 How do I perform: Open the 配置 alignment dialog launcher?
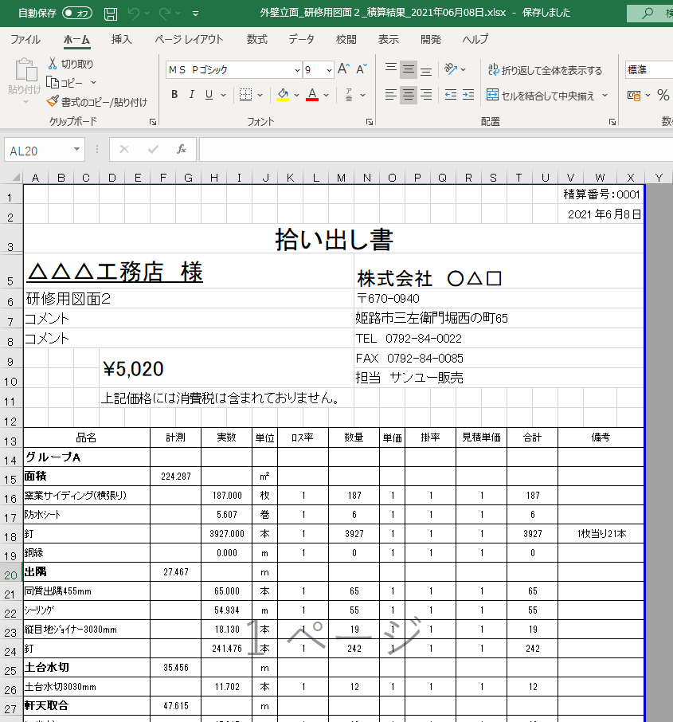pos(612,122)
